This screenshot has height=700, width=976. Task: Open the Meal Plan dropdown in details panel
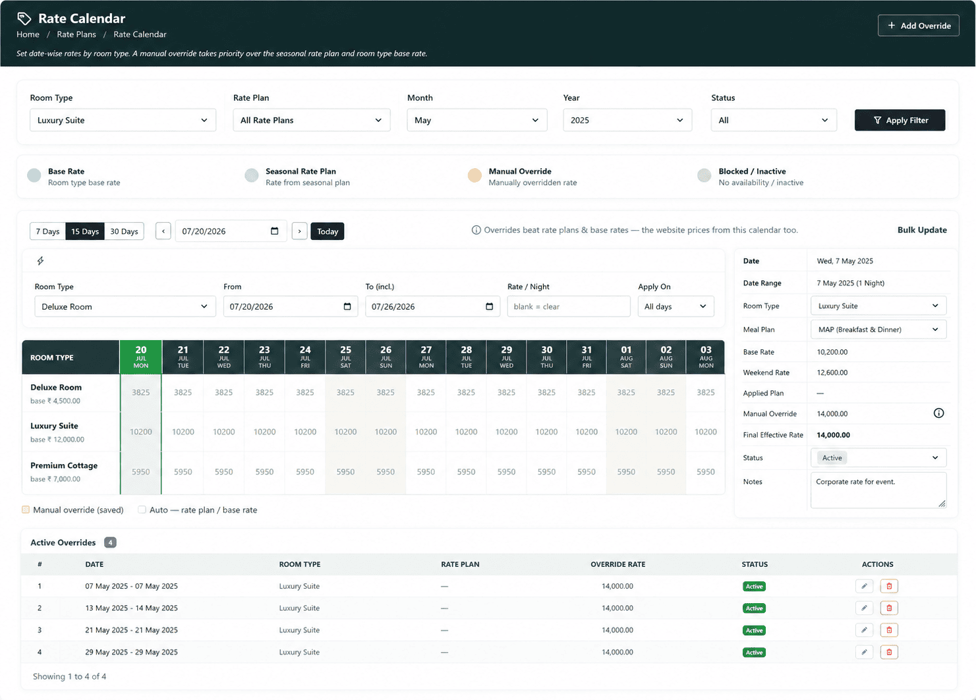click(878, 330)
